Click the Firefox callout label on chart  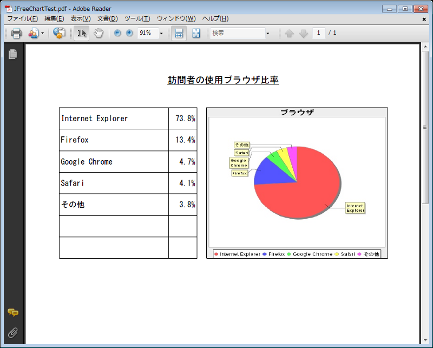[x=240, y=173]
